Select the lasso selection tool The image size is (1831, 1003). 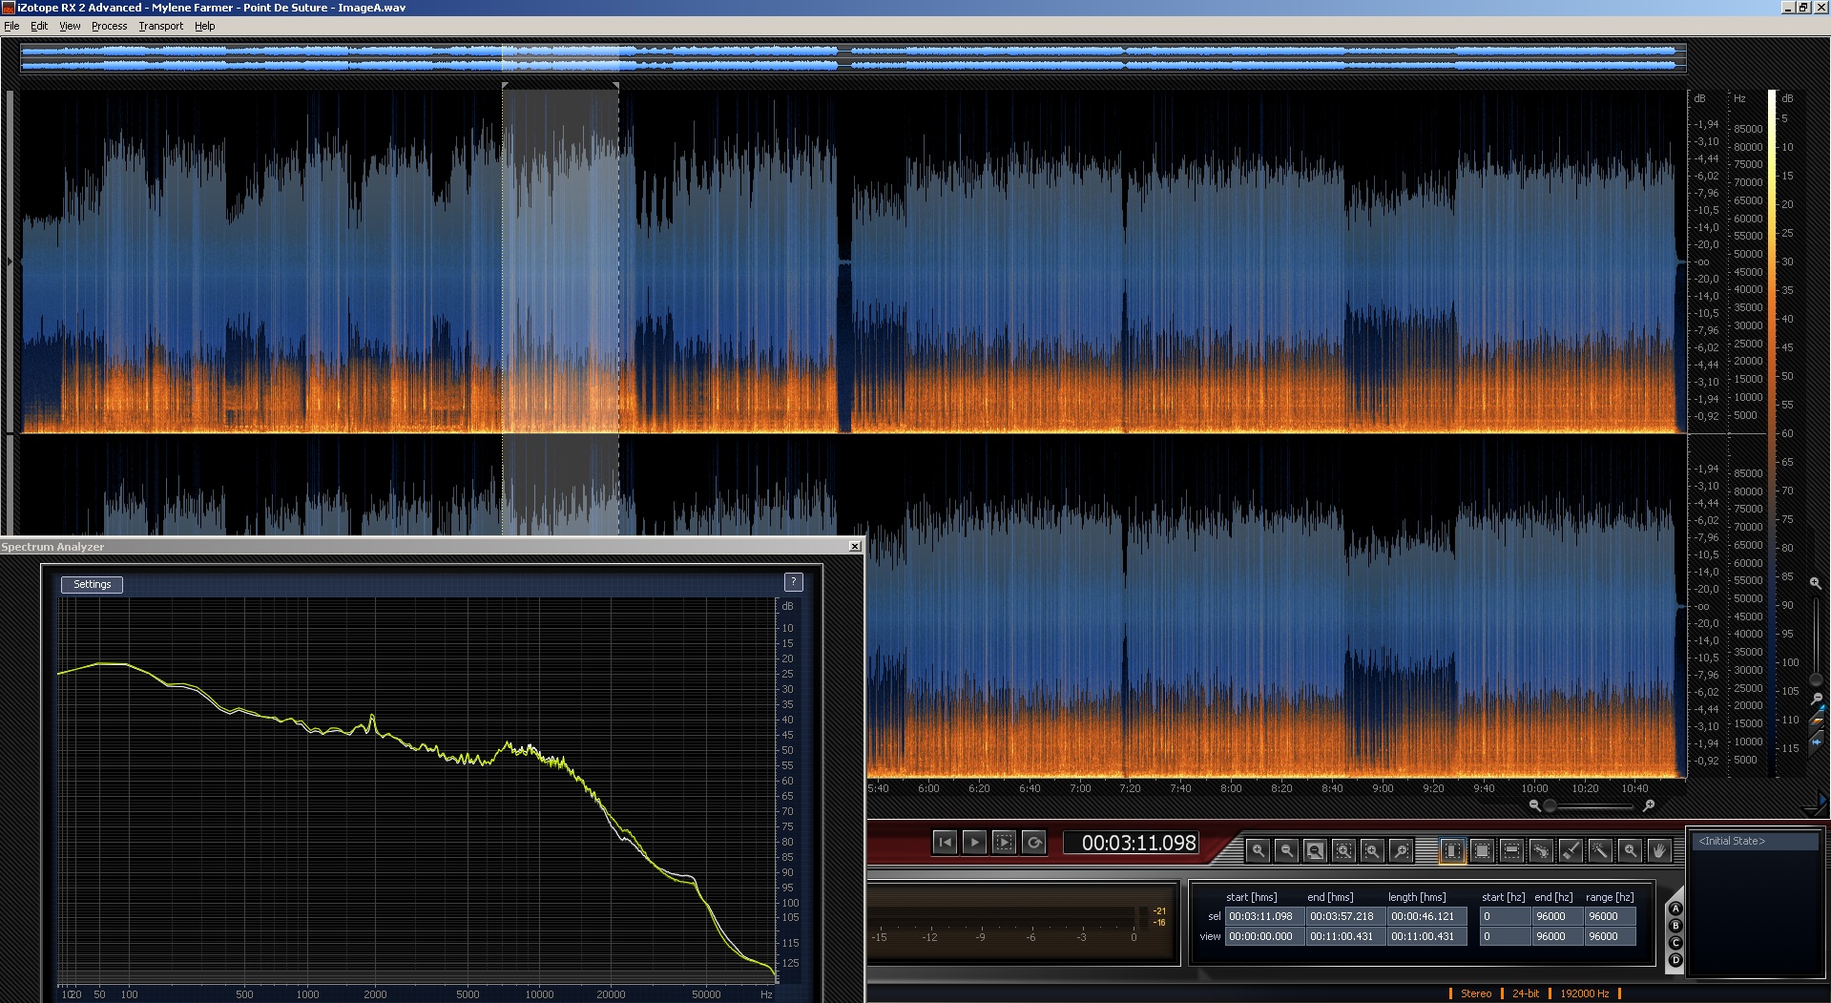coord(1541,850)
